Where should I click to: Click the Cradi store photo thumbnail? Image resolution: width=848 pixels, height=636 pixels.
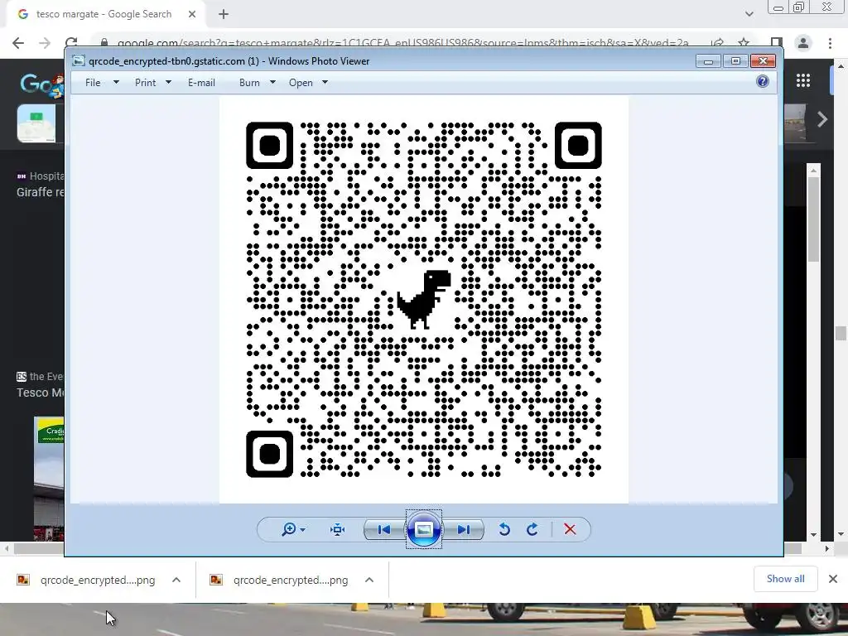click(x=49, y=478)
